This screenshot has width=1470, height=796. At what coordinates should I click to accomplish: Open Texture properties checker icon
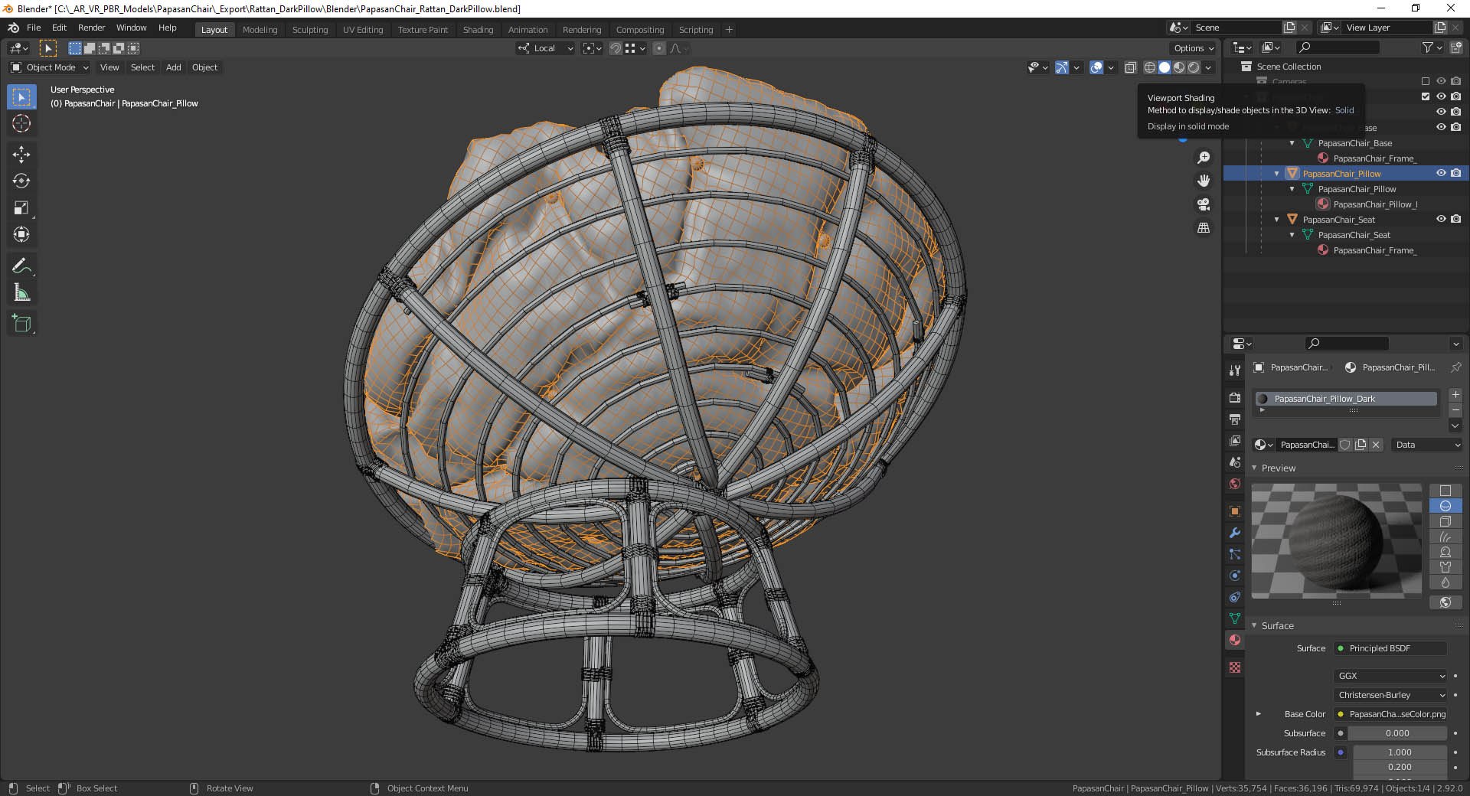click(1234, 667)
